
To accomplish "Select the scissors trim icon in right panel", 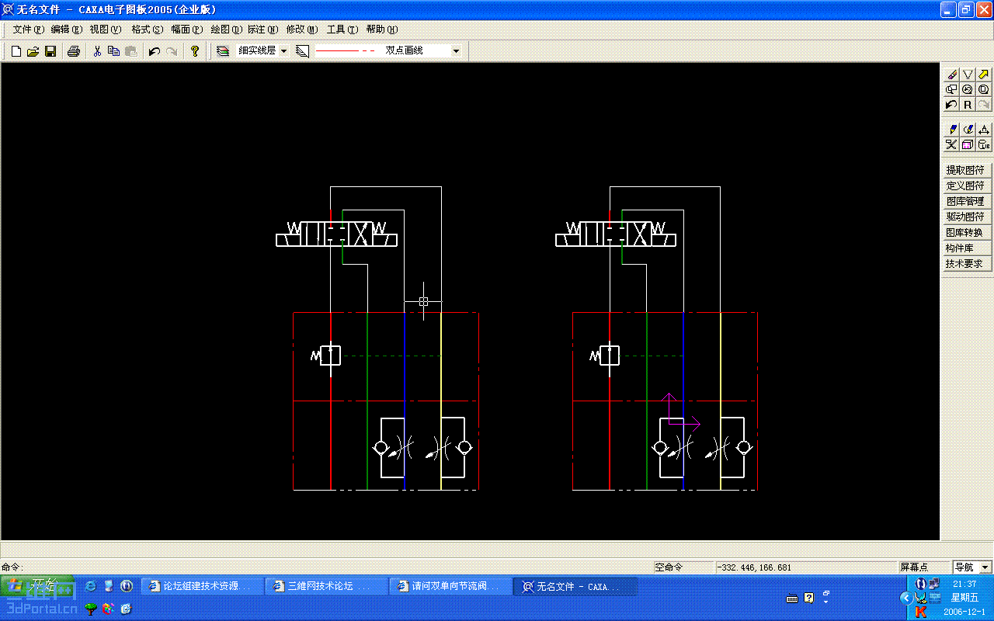I will 952,144.
